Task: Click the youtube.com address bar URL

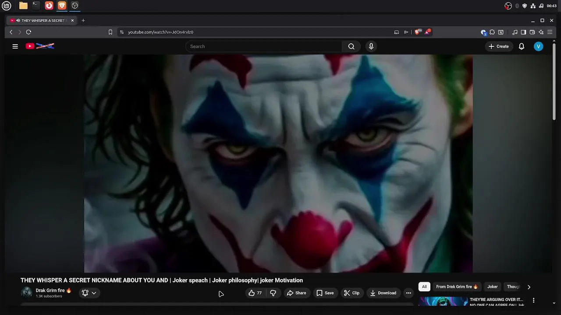Action: (160, 32)
